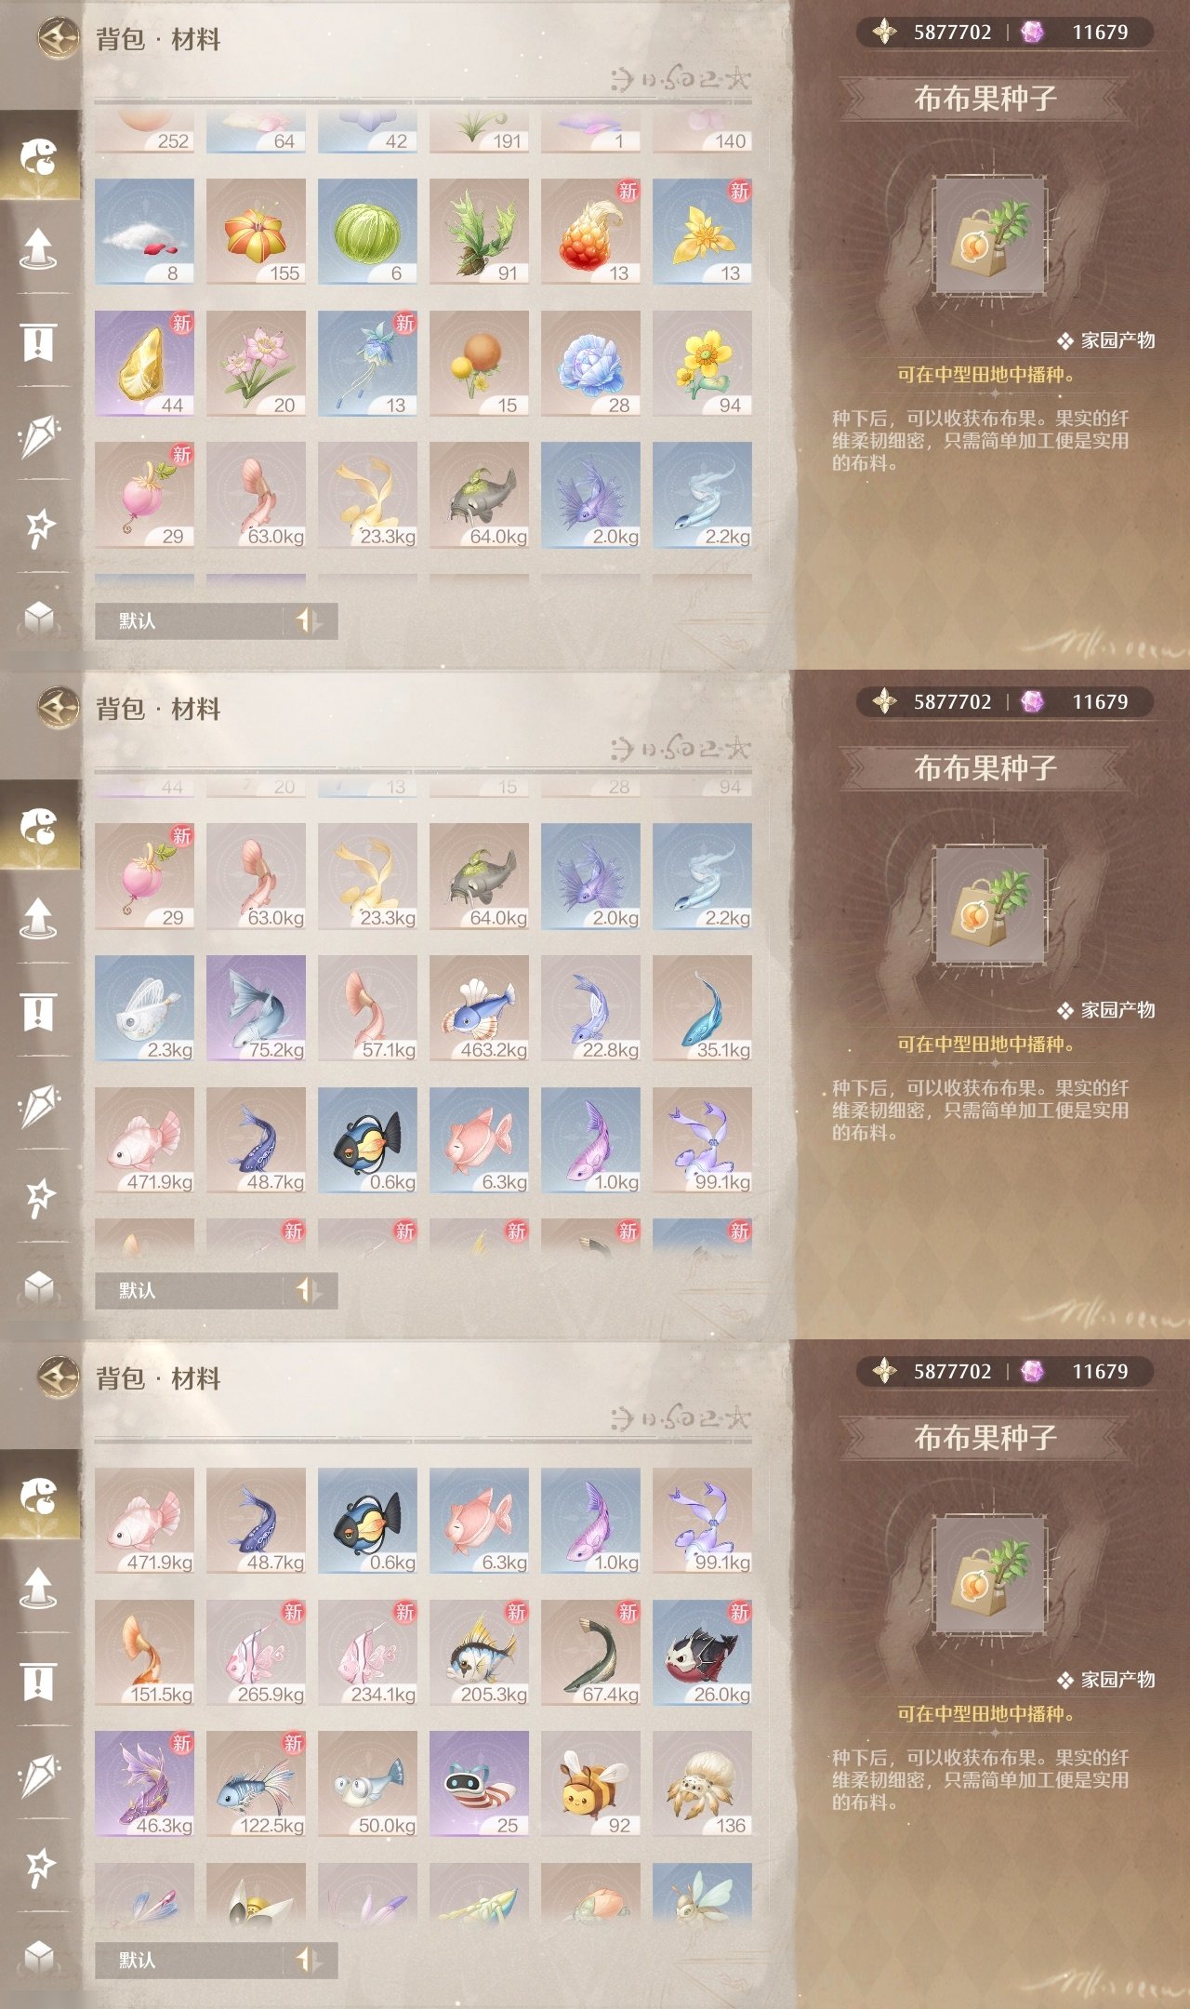Toggle sort order arrows in the topmost panel
The height and width of the screenshot is (2009, 1190).
308,620
